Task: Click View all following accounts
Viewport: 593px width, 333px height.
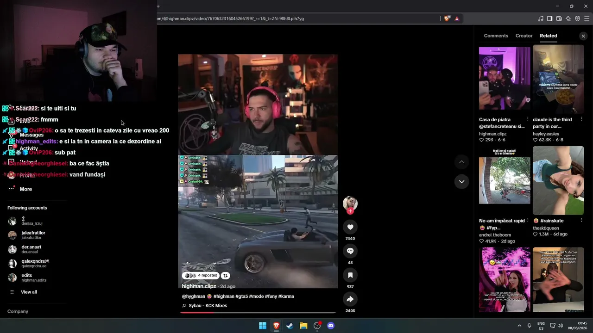Action: point(23,292)
